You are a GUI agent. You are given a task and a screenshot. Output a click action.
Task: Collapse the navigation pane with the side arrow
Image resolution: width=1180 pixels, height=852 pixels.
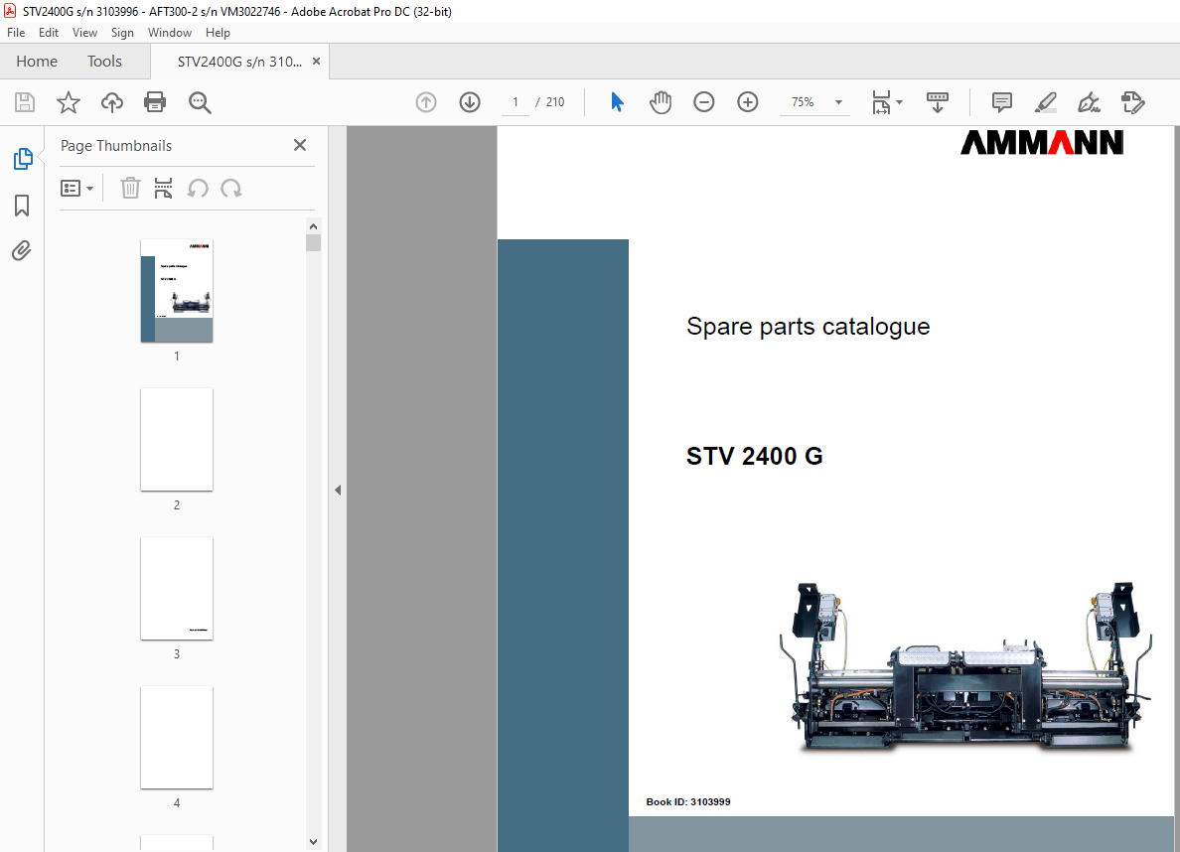338,490
